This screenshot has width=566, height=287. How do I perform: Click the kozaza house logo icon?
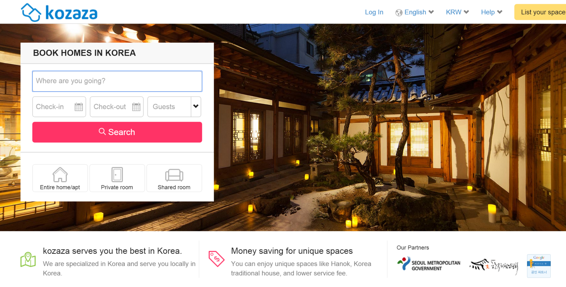(x=31, y=13)
